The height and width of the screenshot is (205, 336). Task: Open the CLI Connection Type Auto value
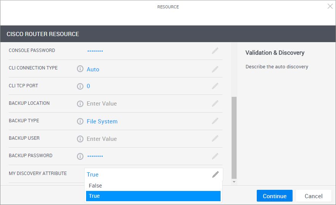93,69
